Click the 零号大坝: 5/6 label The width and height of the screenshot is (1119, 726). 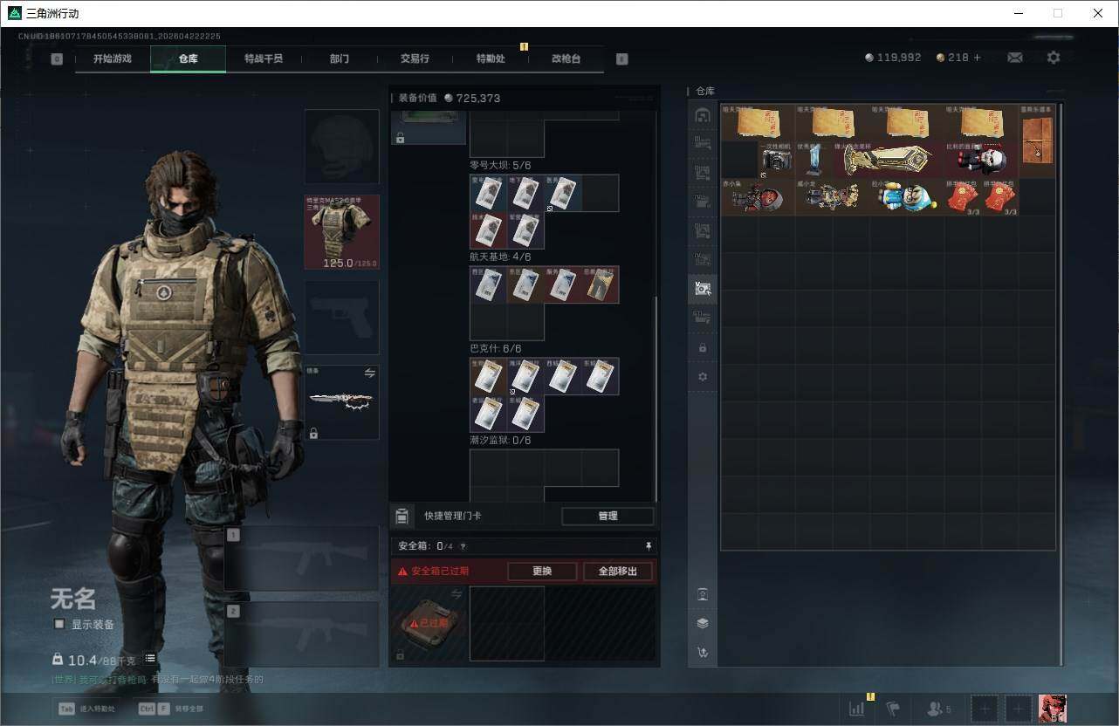[500, 165]
